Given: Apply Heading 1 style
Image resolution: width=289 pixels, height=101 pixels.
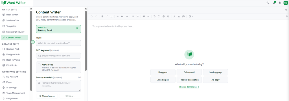Looking at the screenshot, I should tap(118, 17).
